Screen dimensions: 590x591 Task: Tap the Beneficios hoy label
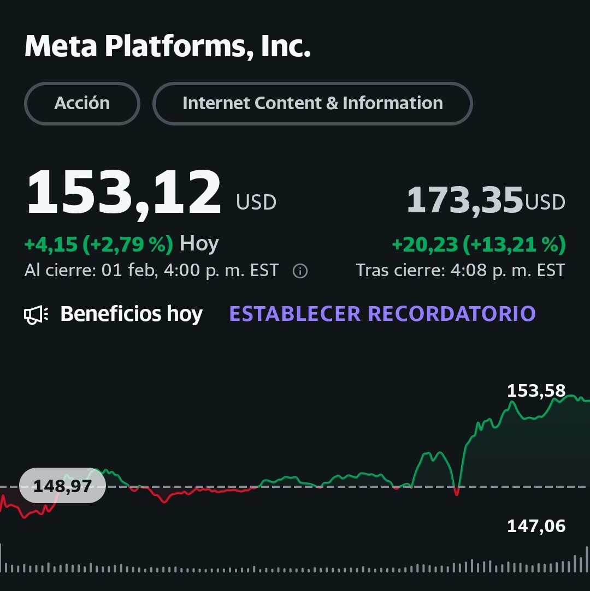(x=131, y=314)
